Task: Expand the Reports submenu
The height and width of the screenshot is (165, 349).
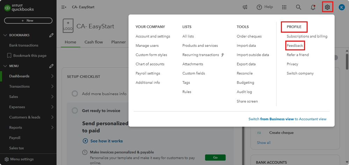Action: tap(52, 128)
